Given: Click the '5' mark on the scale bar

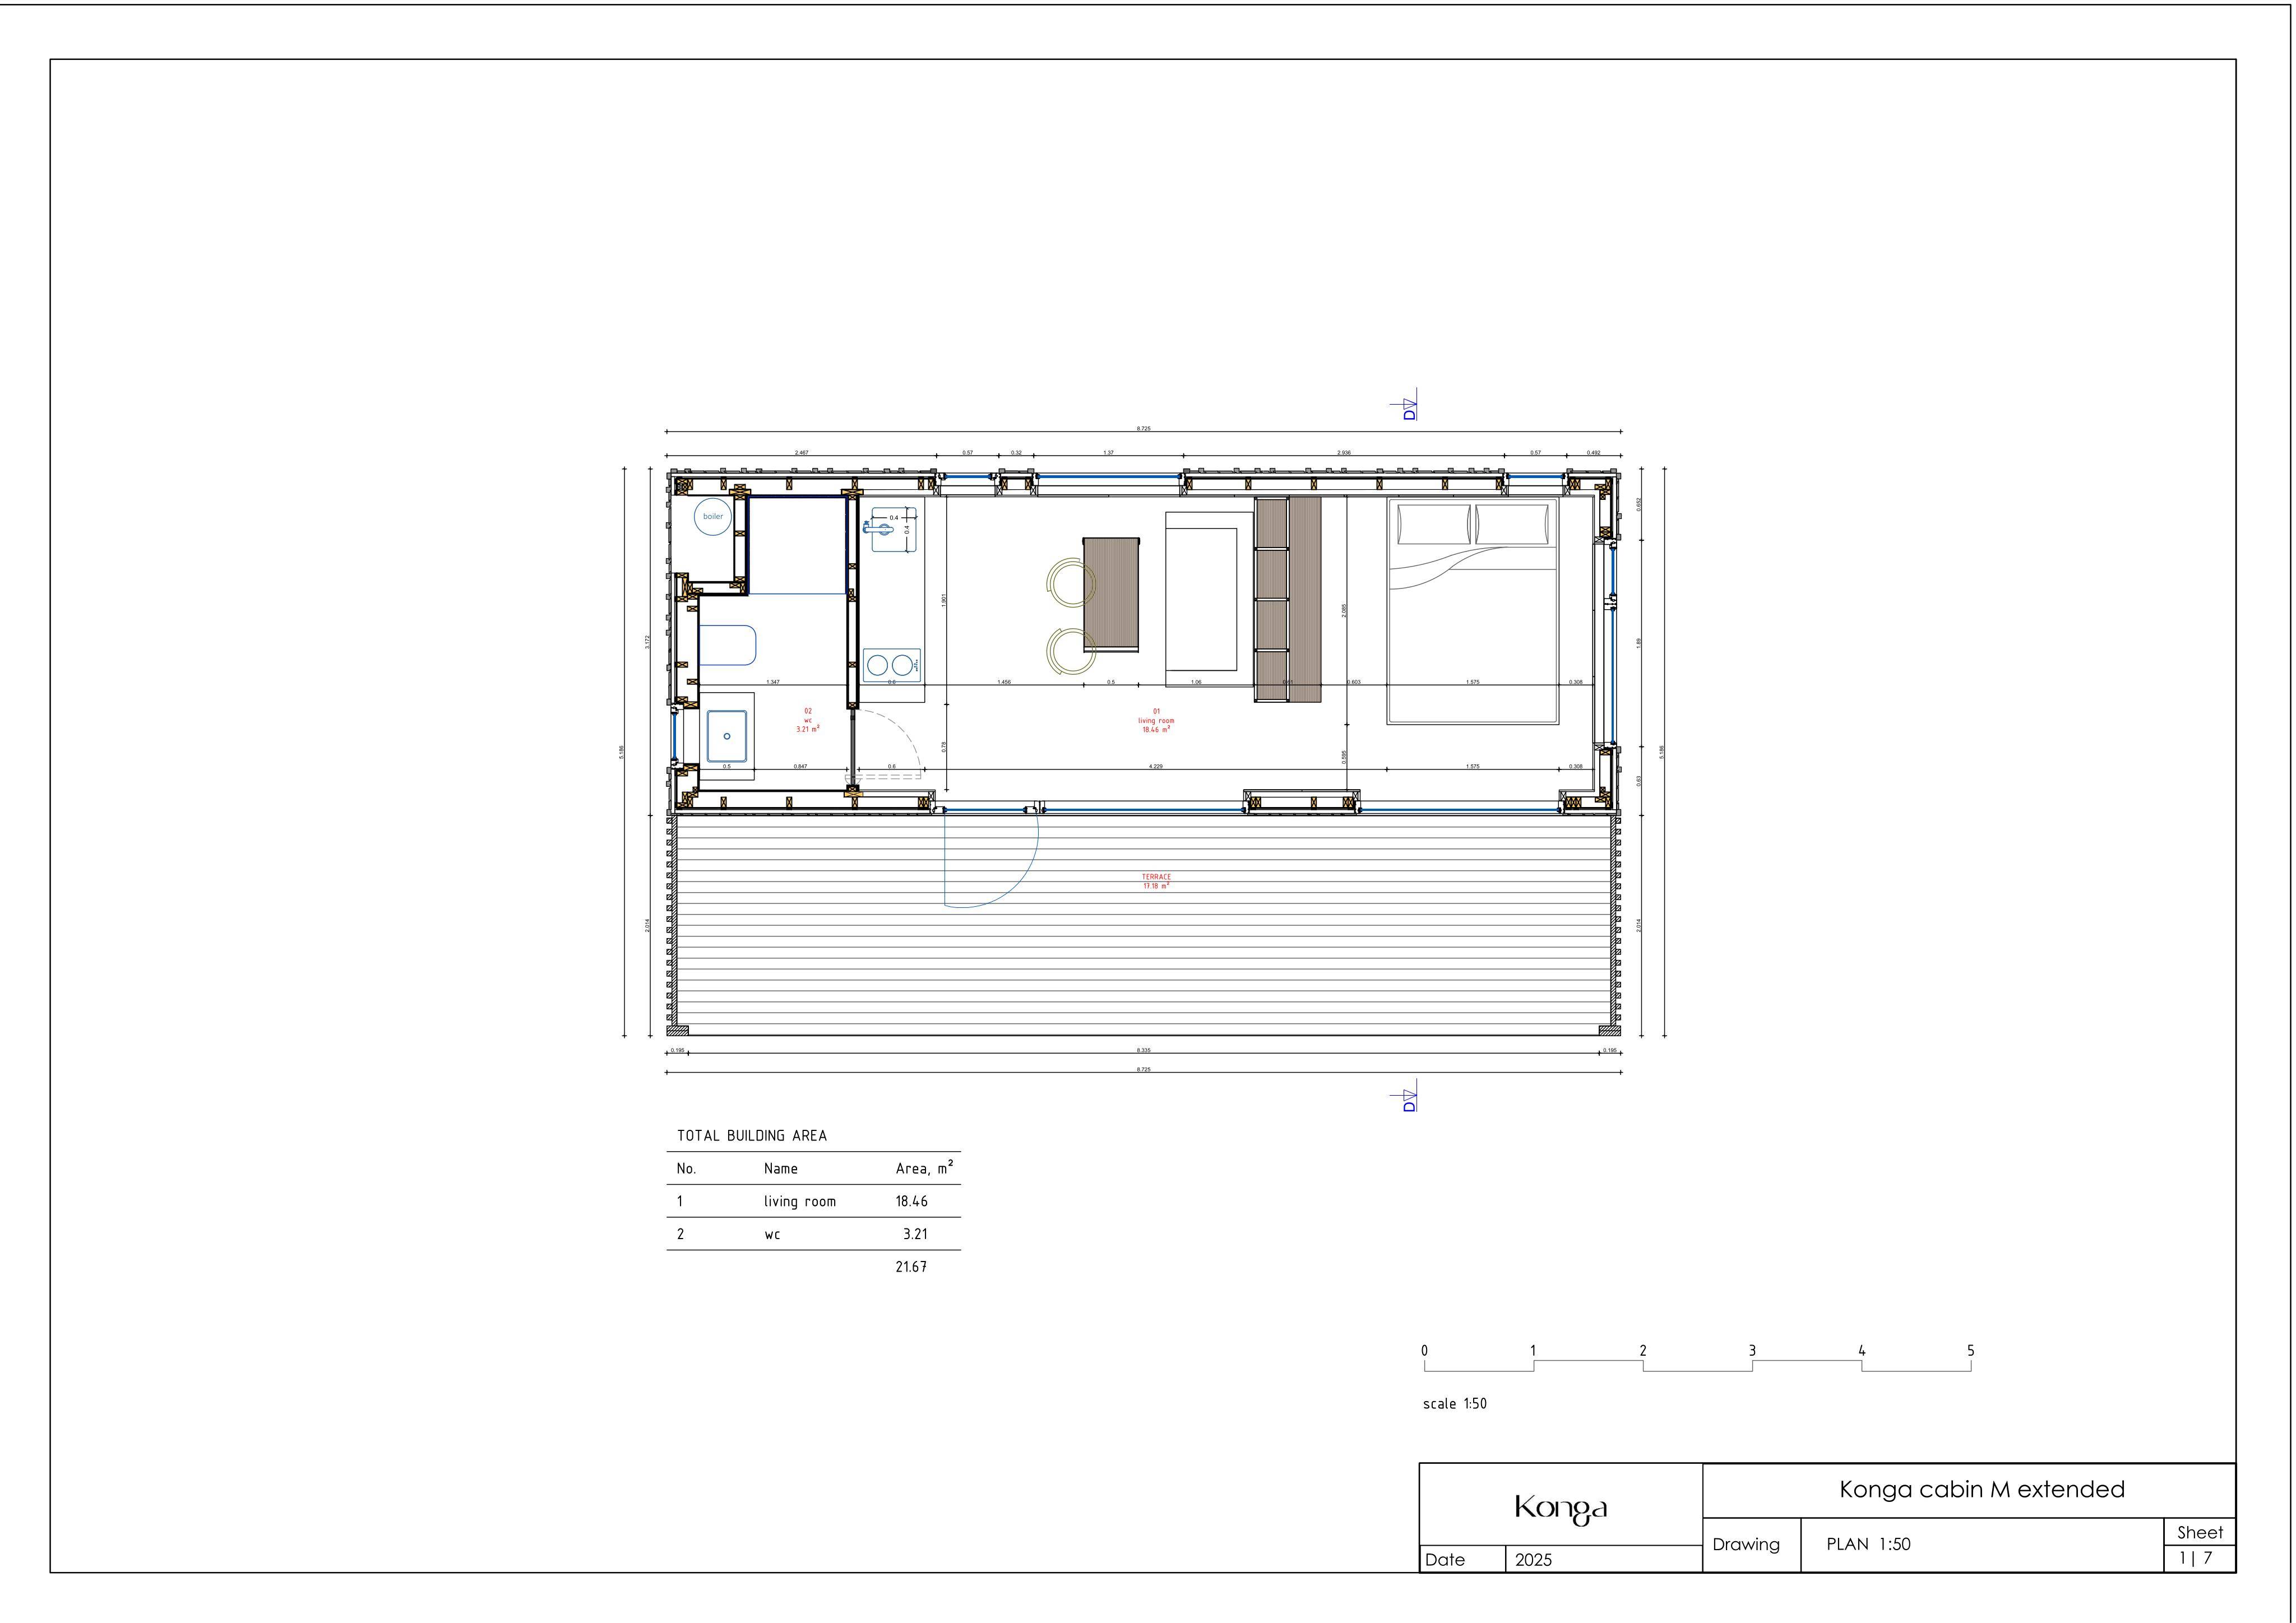Looking at the screenshot, I should pos(1971,1350).
